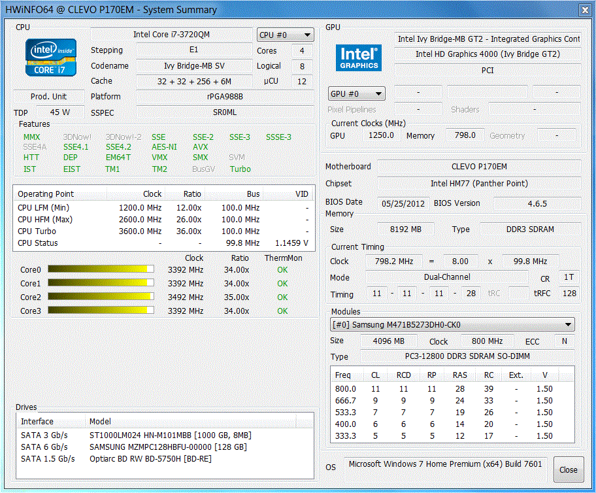Click the µCU value 12
The width and height of the screenshot is (596, 493).
[x=302, y=82]
